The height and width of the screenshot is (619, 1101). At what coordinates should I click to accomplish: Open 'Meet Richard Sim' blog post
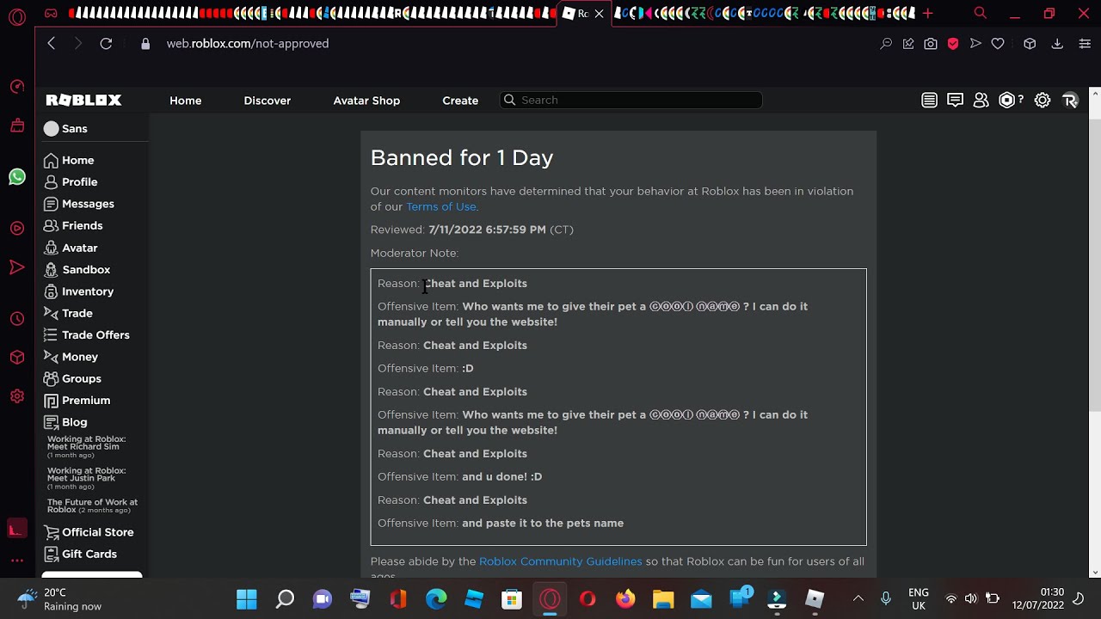tap(86, 446)
